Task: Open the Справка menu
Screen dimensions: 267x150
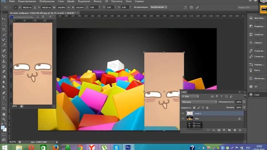Action: [x=139, y=1]
